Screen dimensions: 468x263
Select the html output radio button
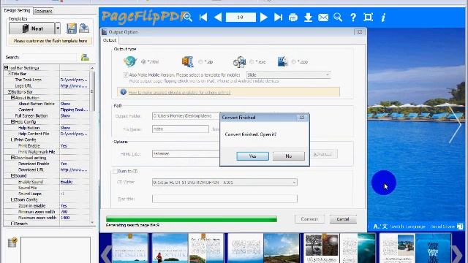coord(143,61)
